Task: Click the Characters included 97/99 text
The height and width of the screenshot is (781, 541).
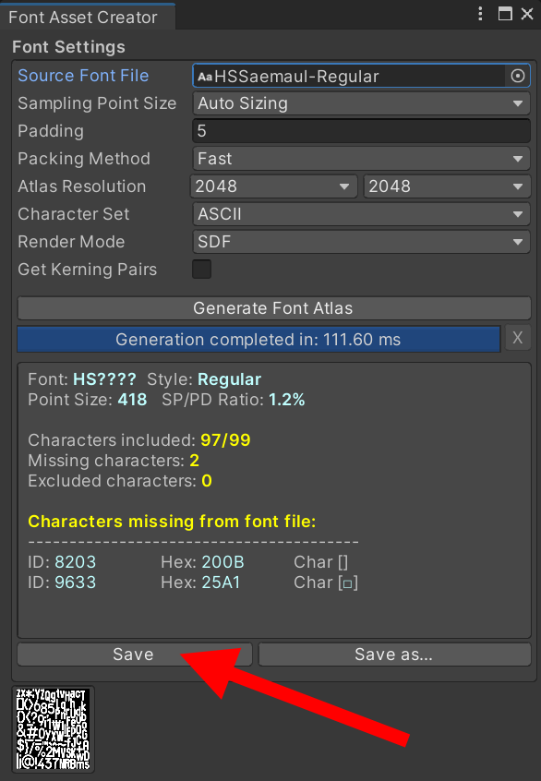Action: click(x=139, y=440)
